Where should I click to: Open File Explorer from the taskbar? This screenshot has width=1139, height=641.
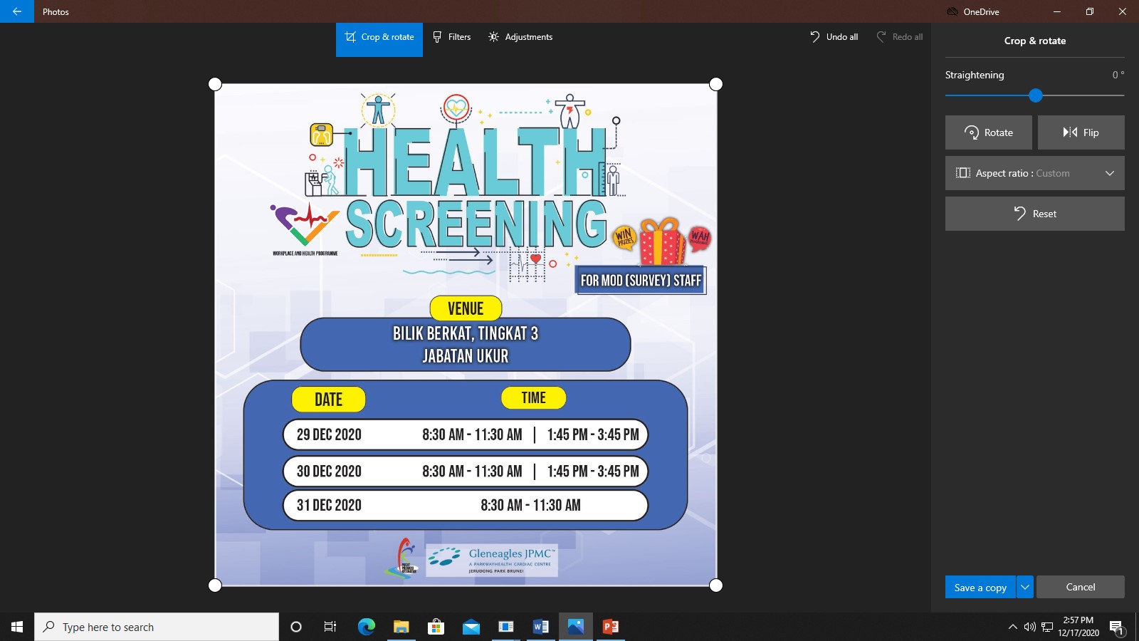[401, 627]
